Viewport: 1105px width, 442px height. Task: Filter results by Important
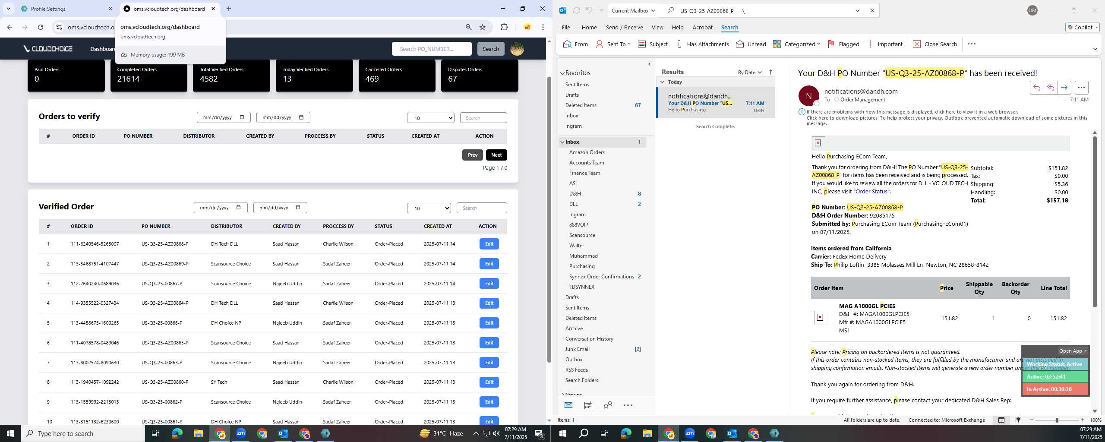coord(885,44)
